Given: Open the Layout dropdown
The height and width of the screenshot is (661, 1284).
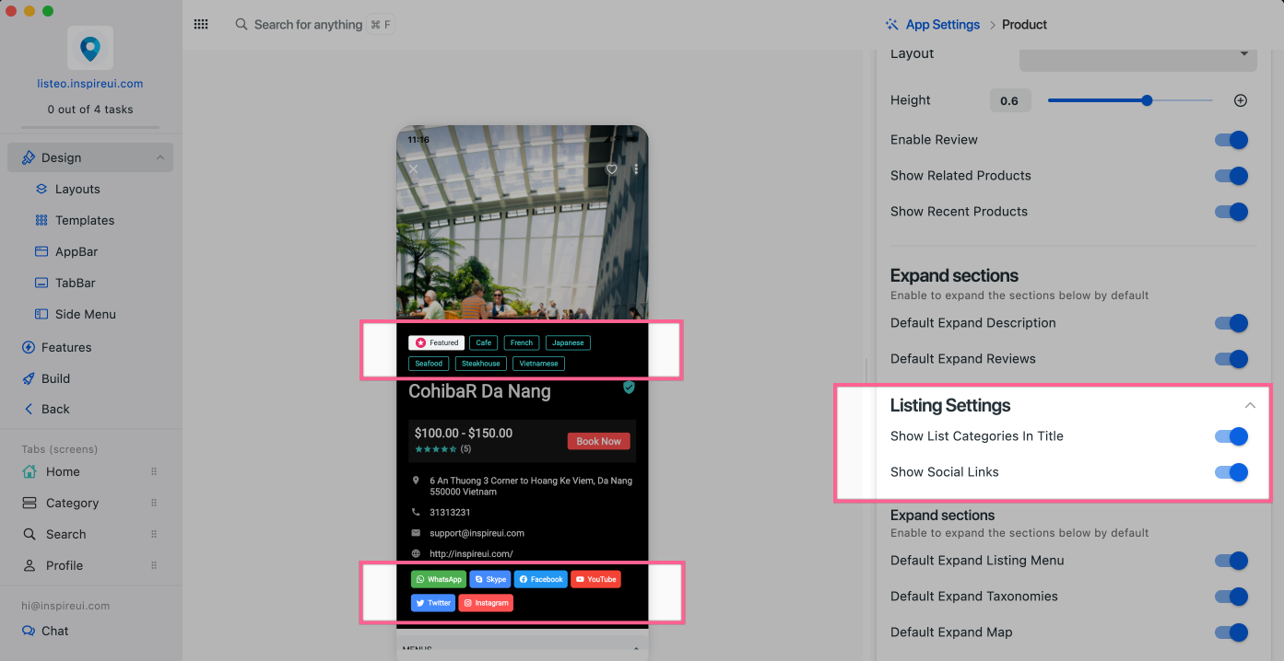Looking at the screenshot, I should 1137,54.
